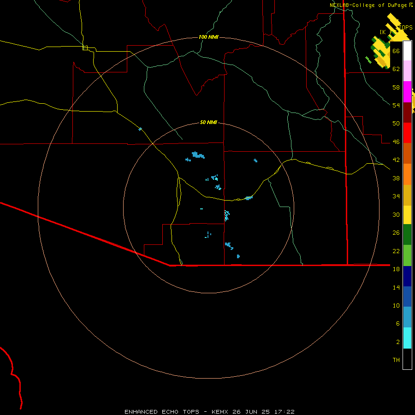This screenshot has width=415, height=415.
Task: Click the '100 NMI' range ring label
Action: coord(208,37)
